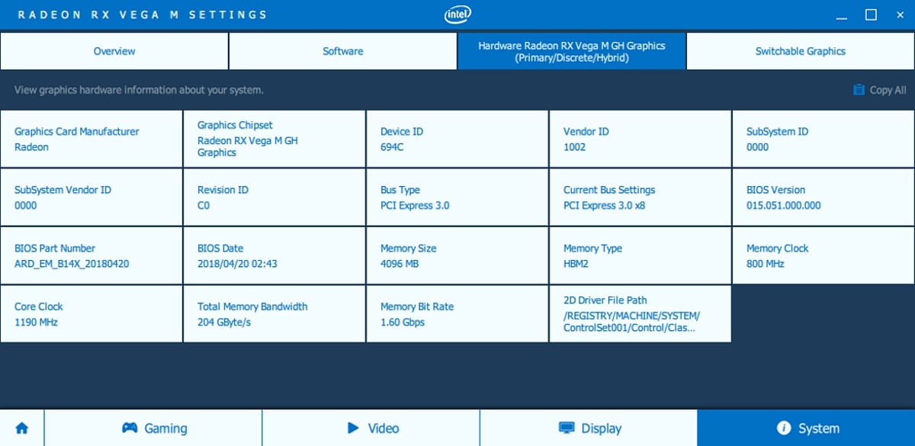Select the System section
The image size is (915, 446).
click(806, 428)
